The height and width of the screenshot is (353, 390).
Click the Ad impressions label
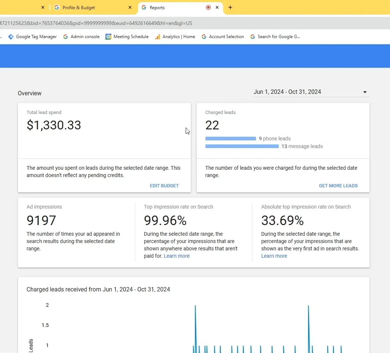[x=44, y=207]
